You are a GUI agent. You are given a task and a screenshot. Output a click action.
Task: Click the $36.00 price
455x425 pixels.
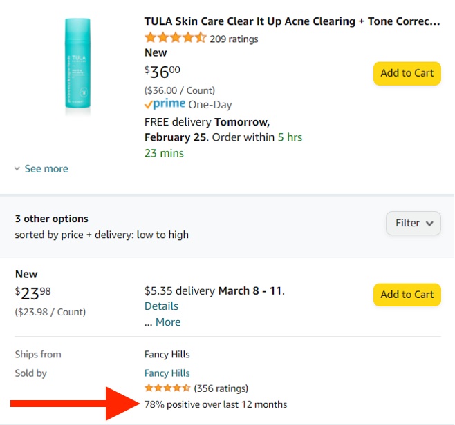(162, 72)
